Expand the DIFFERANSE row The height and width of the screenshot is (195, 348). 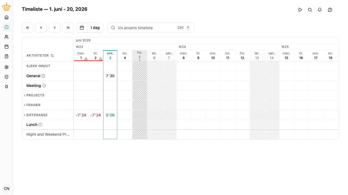[x=24, y=115]
